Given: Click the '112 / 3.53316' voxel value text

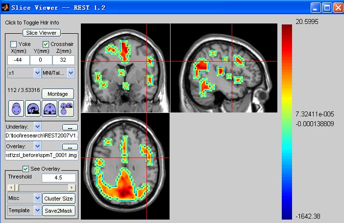Looking at the screenshot, I should (x=24, y=90).
